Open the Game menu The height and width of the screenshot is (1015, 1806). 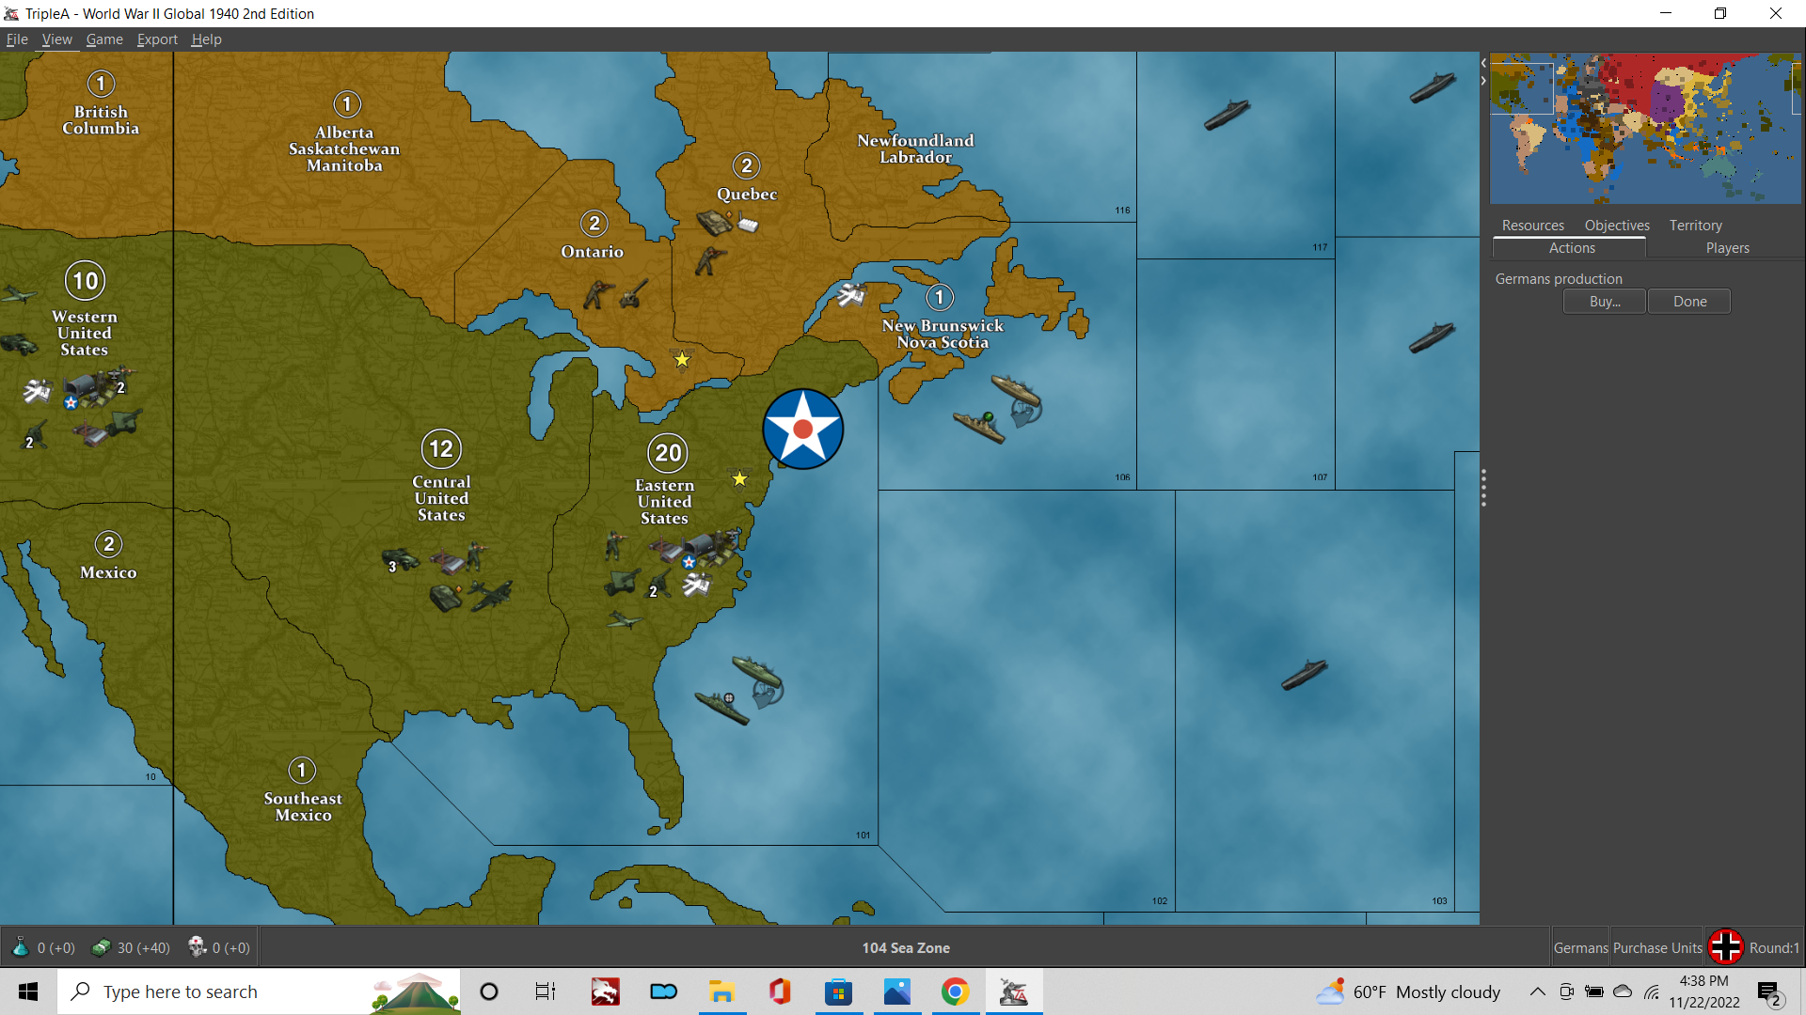pos(103,39)
